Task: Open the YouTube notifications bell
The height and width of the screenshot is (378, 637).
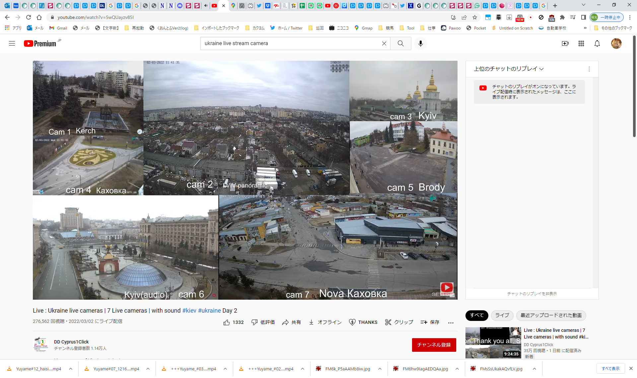Action: click(597, 43)
